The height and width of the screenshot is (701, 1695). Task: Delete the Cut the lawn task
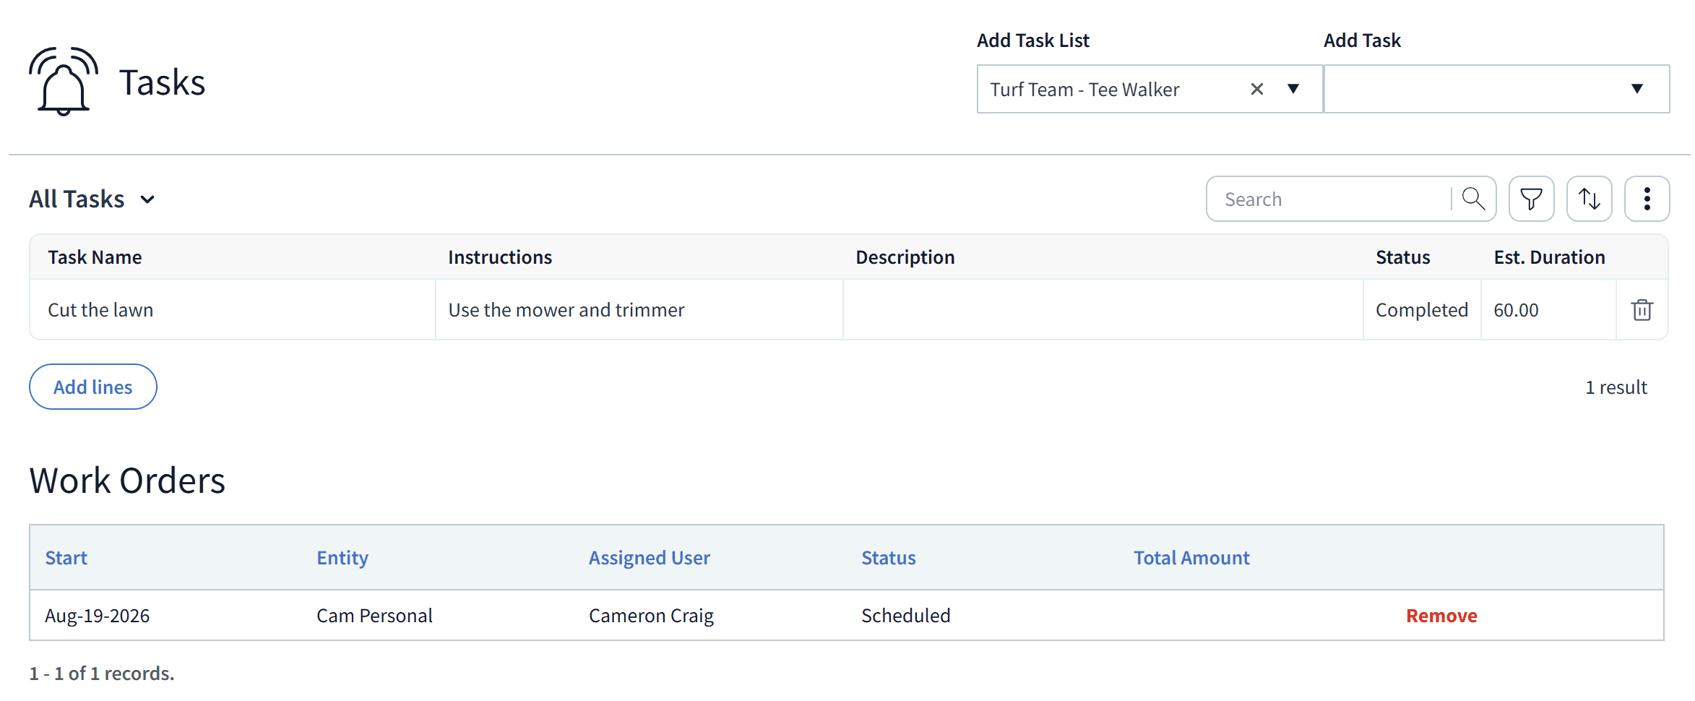coord(1642,310)
